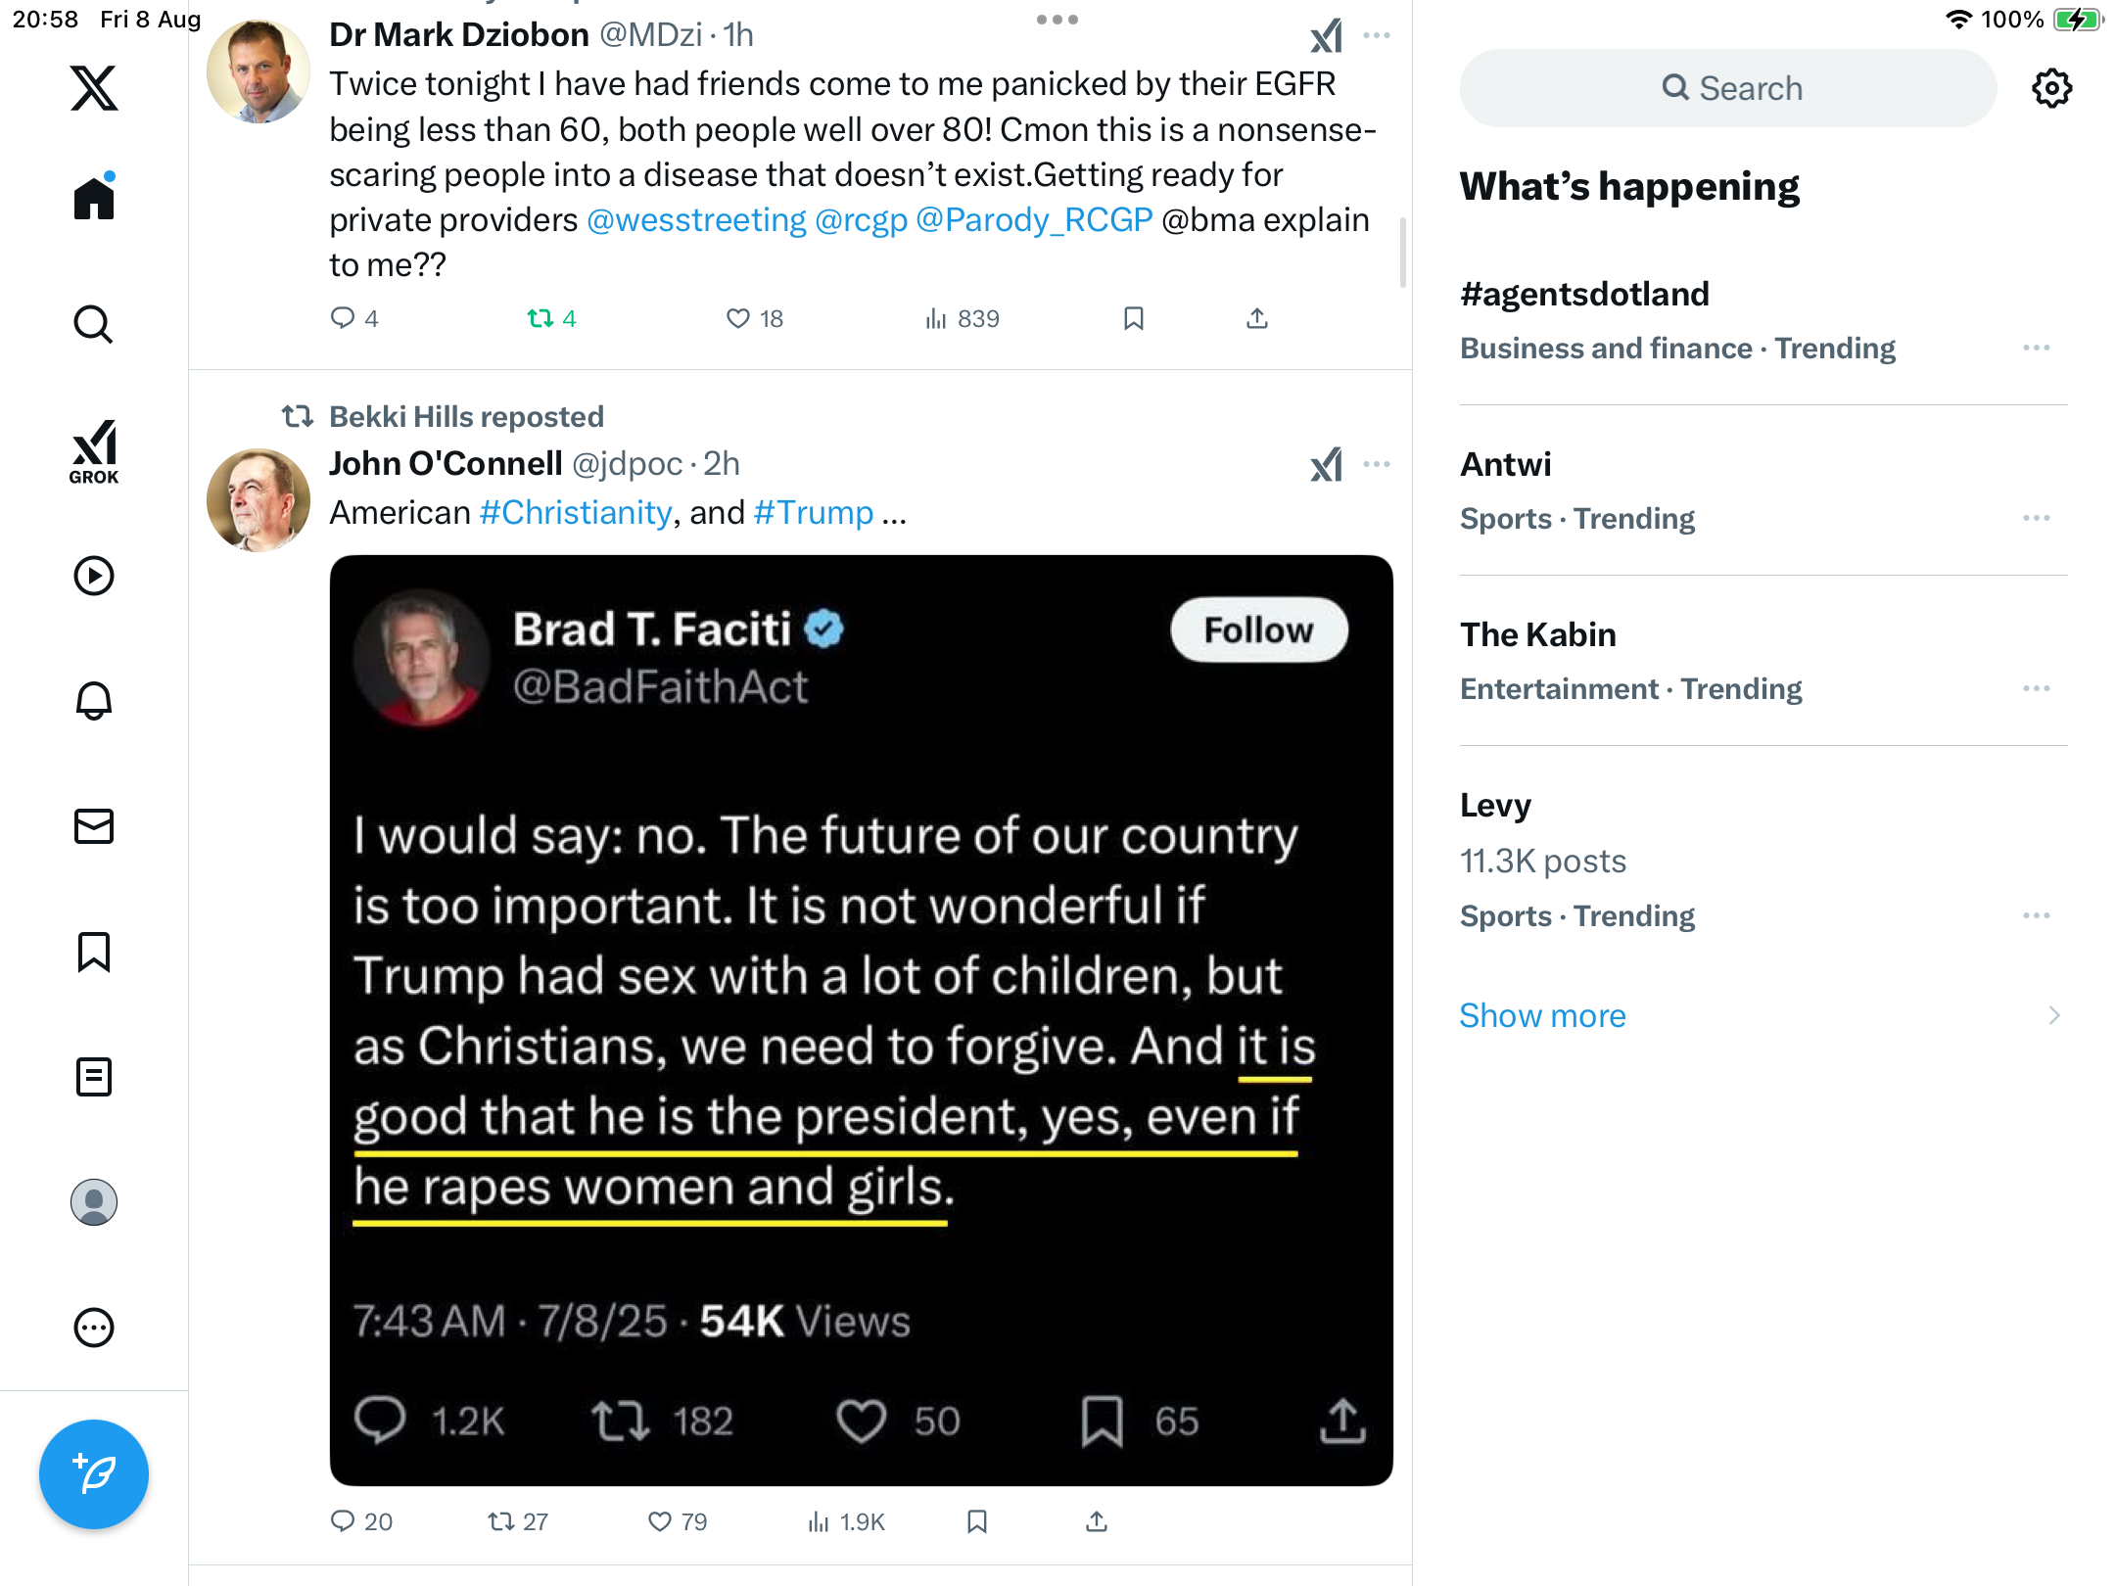
Task: Like Dr Mark Dziobon's post
Action: click(x=738, y=318)
